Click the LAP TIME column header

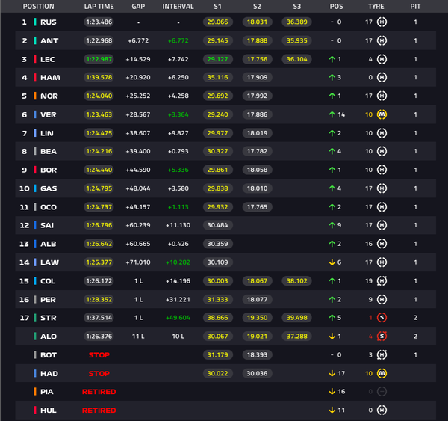(x=99, y=6)
